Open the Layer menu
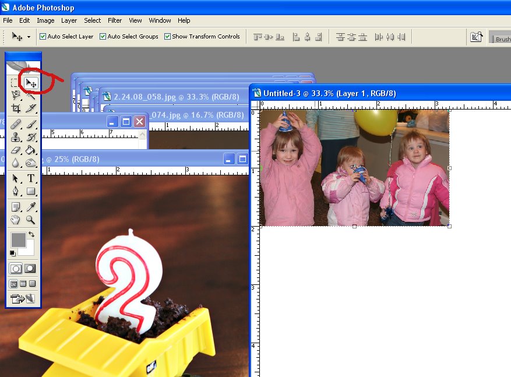 69,20
